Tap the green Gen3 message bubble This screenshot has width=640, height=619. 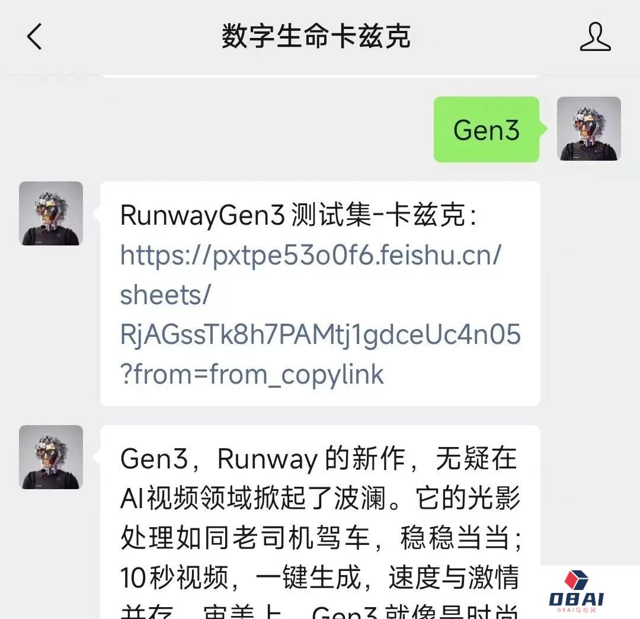tap(487, 129)
